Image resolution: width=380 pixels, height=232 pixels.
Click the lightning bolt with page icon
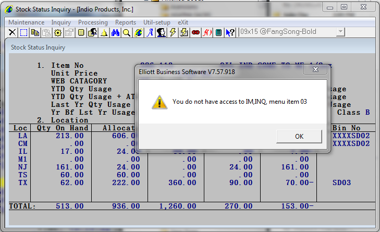click(x=184, y=32)
